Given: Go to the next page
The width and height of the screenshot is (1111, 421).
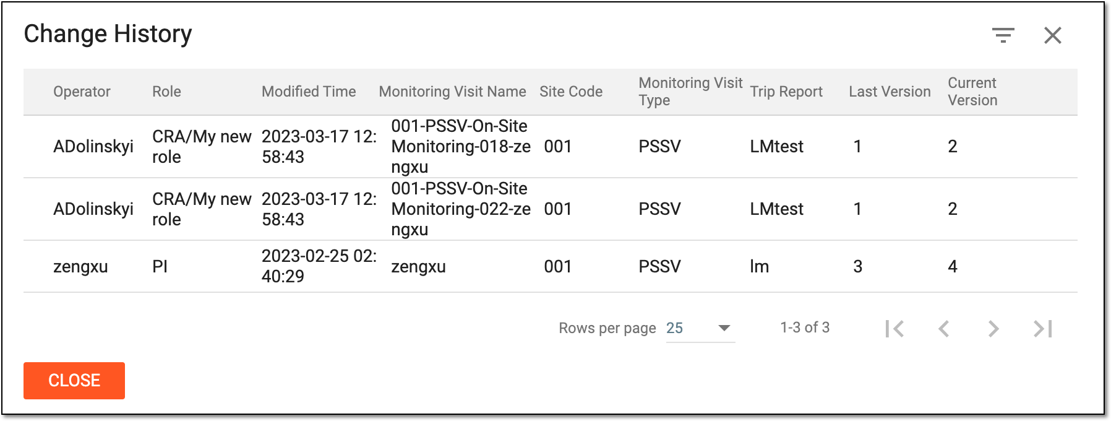Looking at the screenshot, I should [x=993, y=328].
